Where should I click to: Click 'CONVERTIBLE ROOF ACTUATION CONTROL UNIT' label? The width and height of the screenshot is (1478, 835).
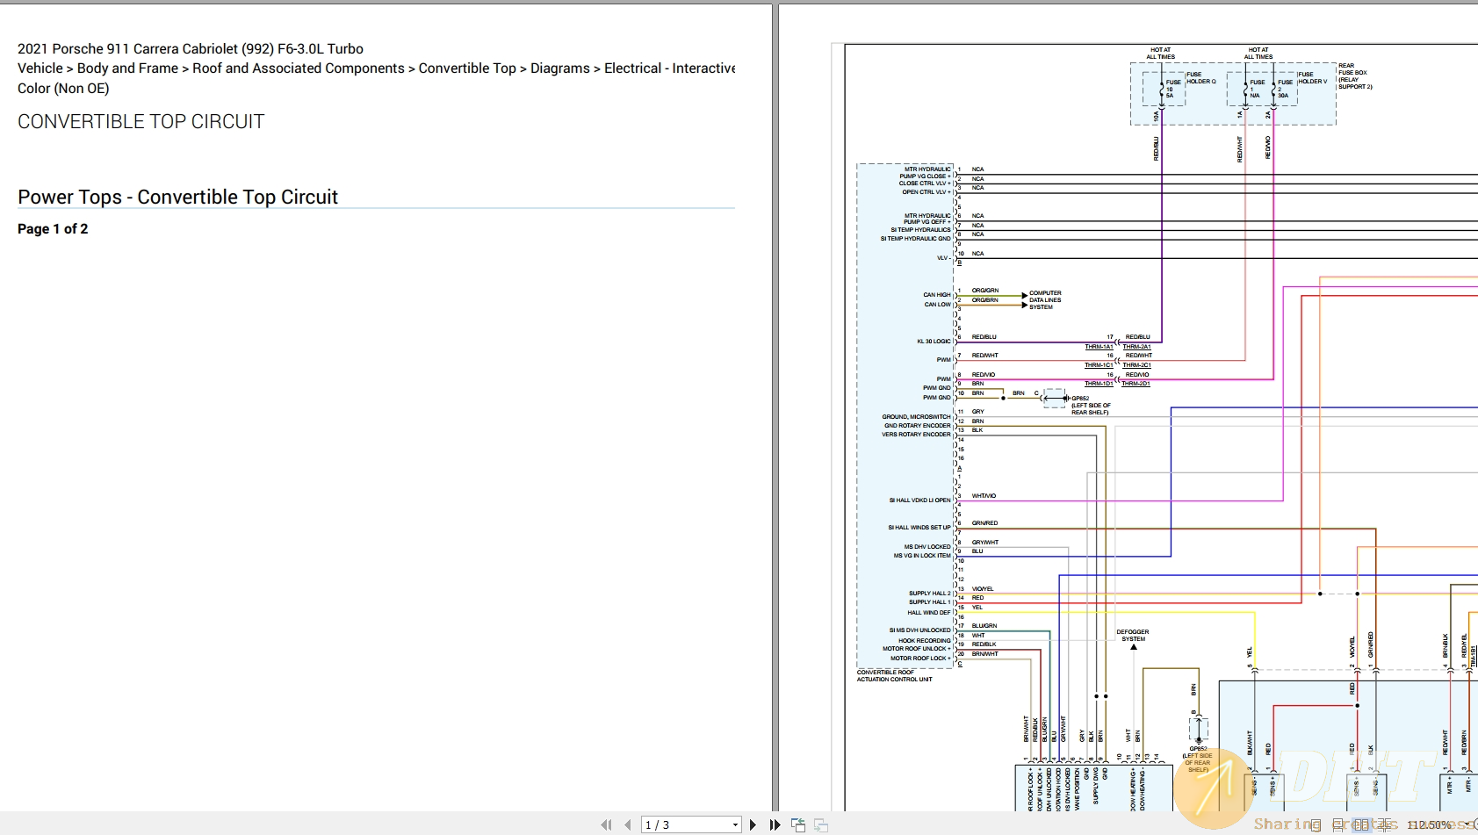(x=895, y=676)
